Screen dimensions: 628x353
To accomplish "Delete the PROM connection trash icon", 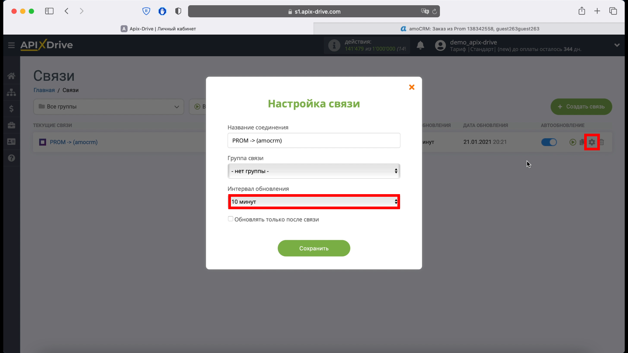I will [602, 142].
